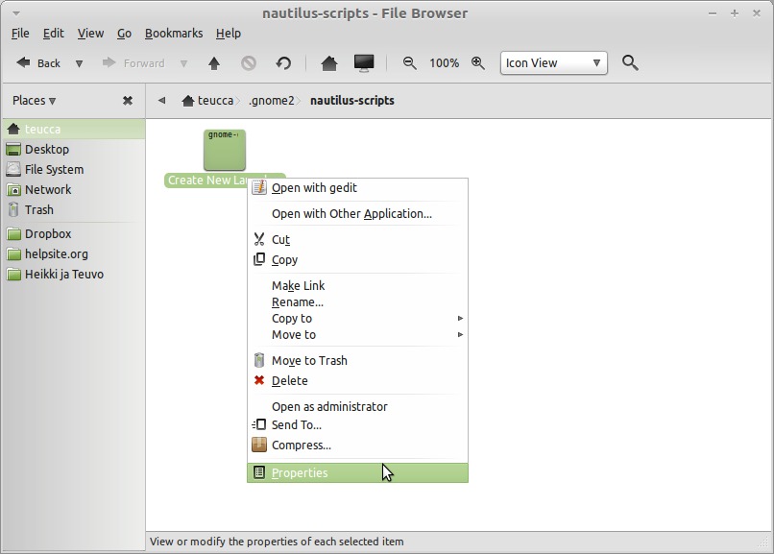Open the File menu
The width and height of the screenshot is (774, 554).
click(20, 33)
